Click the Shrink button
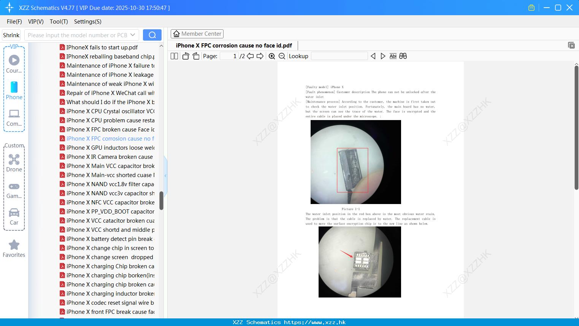This screenshot has width=579, height=326. tap(11, 35)
